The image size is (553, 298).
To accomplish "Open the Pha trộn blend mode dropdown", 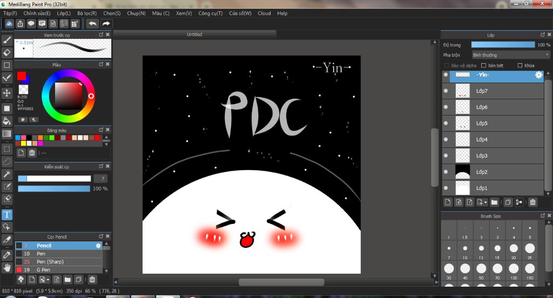I will pyautogui.click(x=511, y=55).
